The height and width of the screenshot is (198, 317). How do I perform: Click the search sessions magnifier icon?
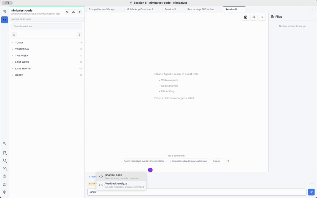click(x=67, y=12)
